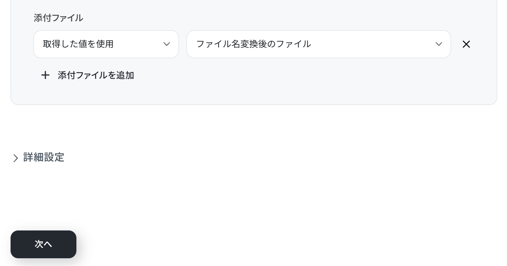The width and height of the screenshot is (507, 266).
Task: Change the attachment source type selector
Action: (106, 44)
